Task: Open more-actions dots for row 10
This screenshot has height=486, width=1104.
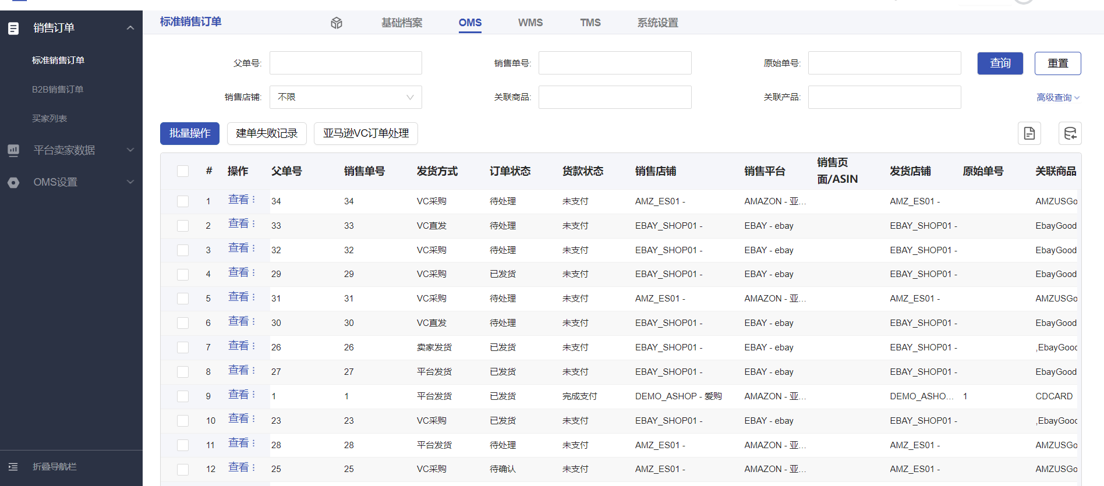Action: (254, 419)
